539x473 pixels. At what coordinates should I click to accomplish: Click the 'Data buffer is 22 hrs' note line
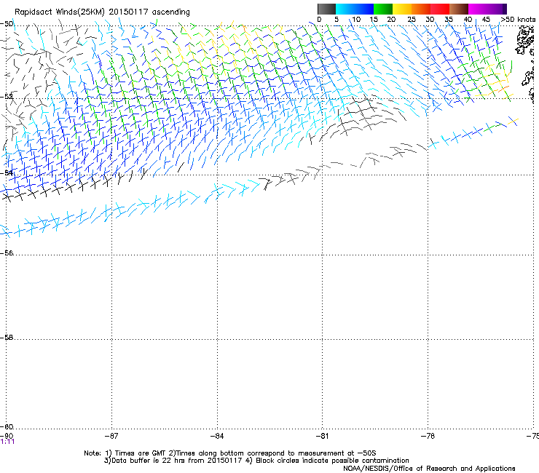click(x=256, y=461)
